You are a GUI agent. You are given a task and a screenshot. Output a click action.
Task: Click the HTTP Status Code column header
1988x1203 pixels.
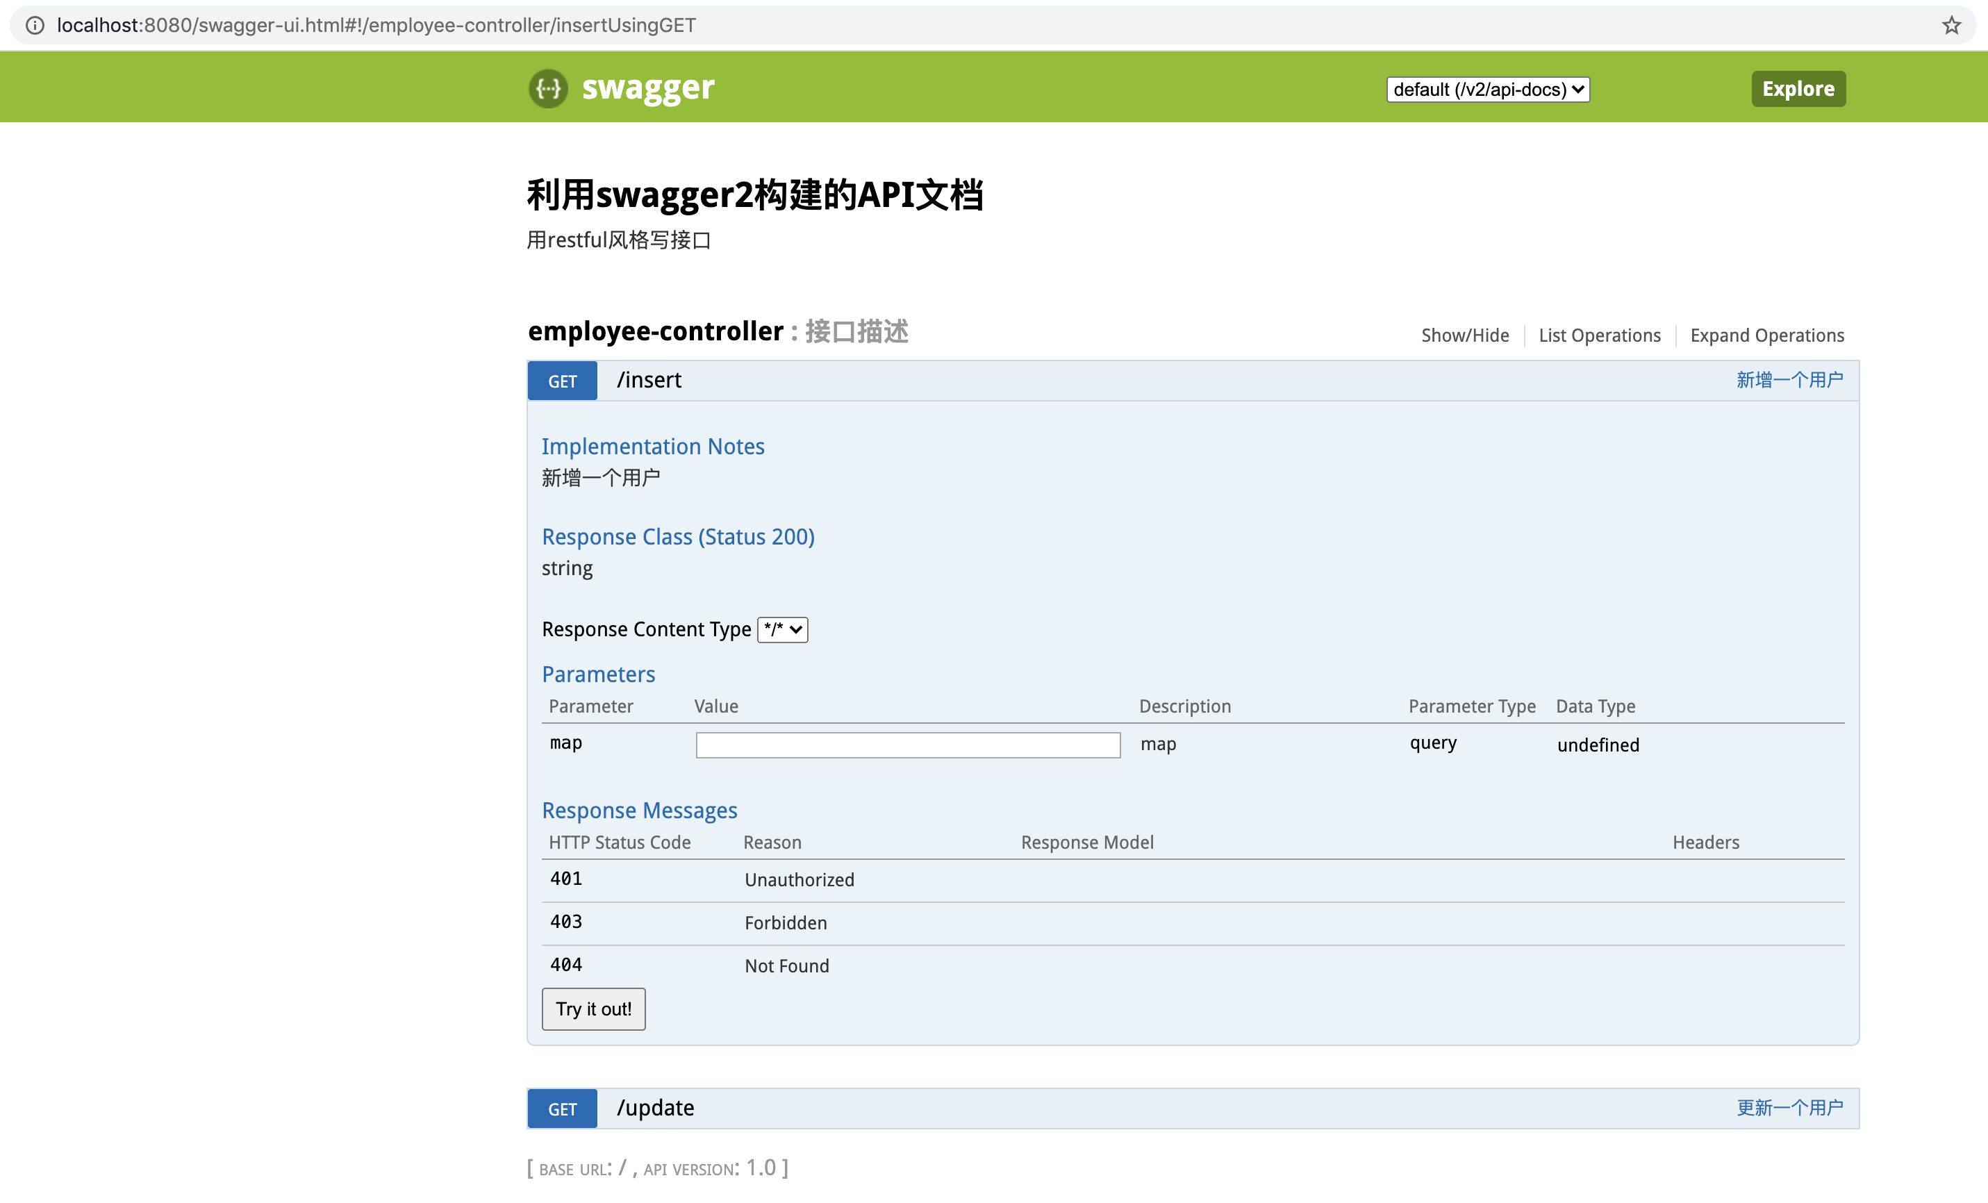[619, 843]
